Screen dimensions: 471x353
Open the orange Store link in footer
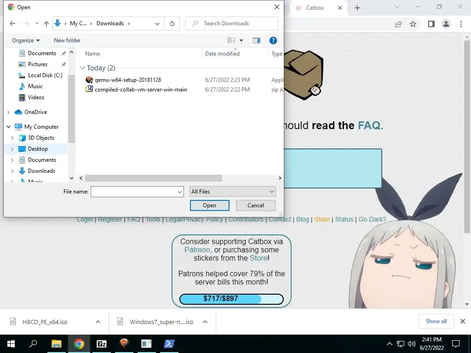(x=322, y=219)
